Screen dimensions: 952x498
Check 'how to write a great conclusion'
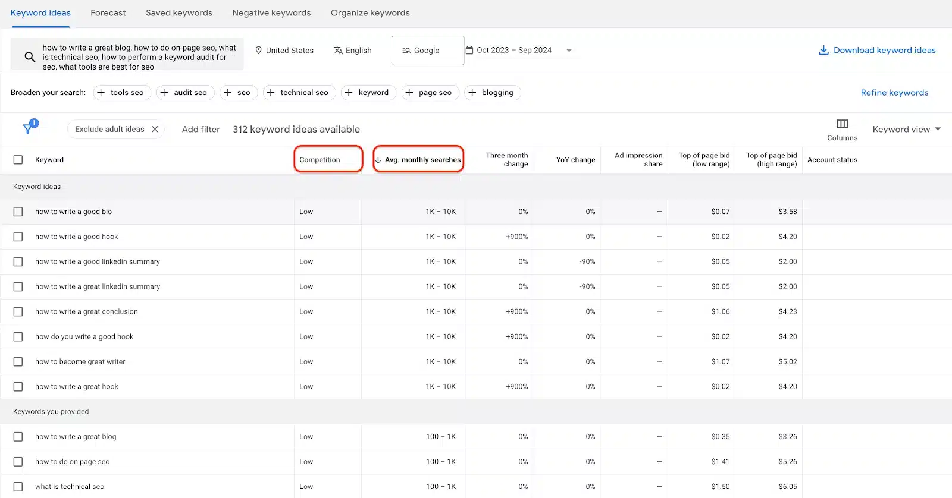(x=18, y=311)
